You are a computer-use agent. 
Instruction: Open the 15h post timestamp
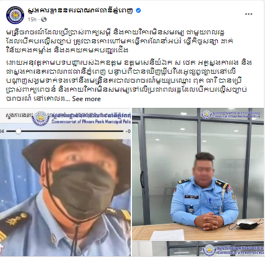[x=32, y=19]
